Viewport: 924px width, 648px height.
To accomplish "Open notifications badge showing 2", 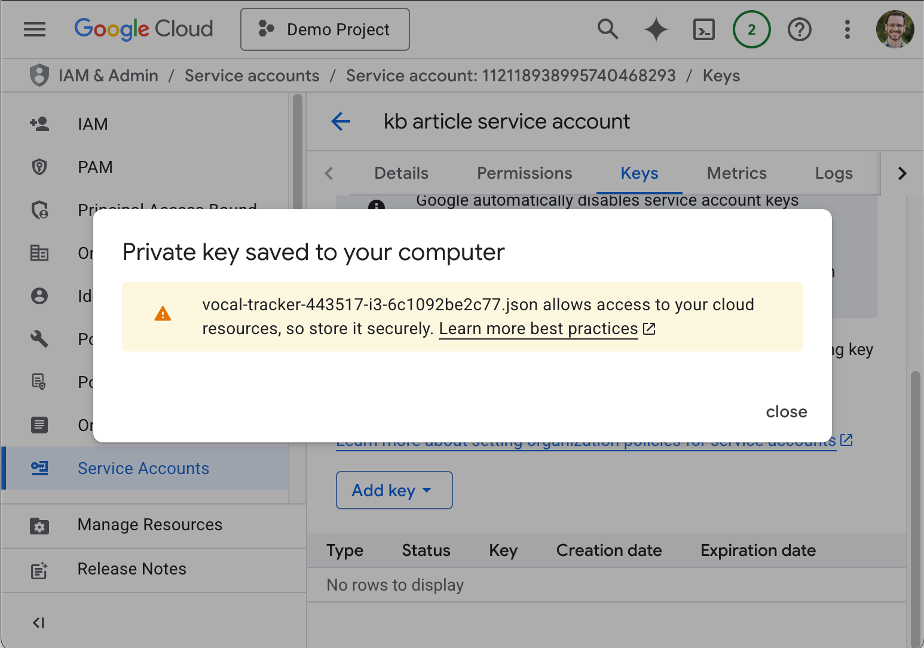I will (x=751, y=29).
